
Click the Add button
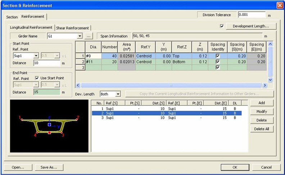(262, 103)
